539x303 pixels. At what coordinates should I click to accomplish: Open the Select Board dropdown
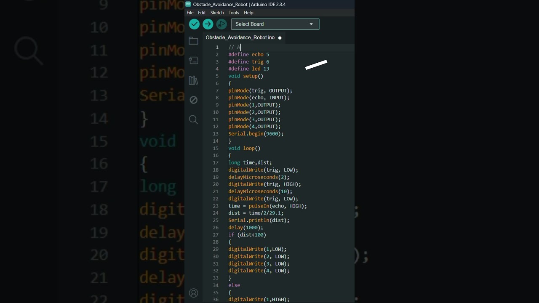(275, 24)
